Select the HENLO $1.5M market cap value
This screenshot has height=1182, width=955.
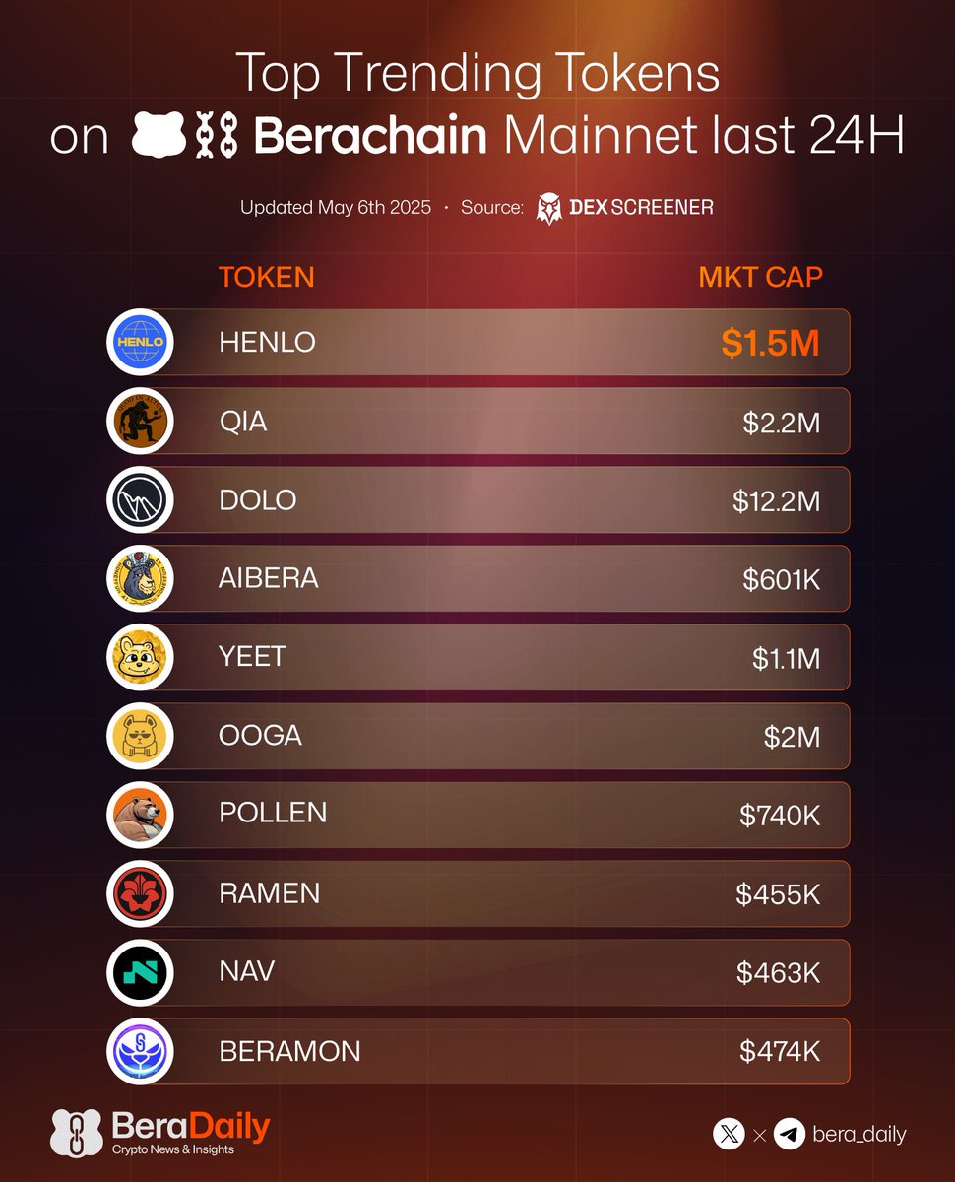click(770, 342)
